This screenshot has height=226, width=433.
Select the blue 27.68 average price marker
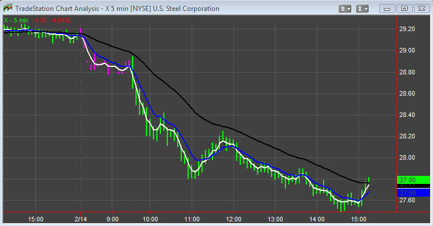point(413,193)
